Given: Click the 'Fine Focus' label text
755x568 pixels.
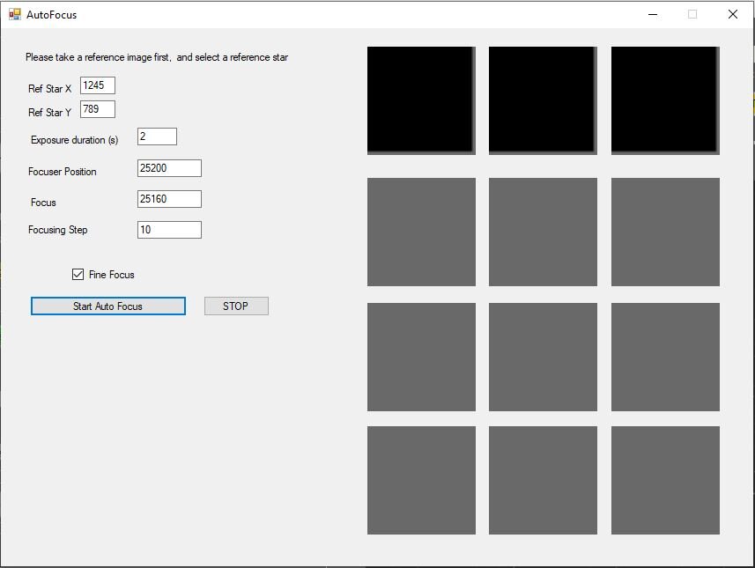Looking at the screenshot, I should (x=112, y=275).
